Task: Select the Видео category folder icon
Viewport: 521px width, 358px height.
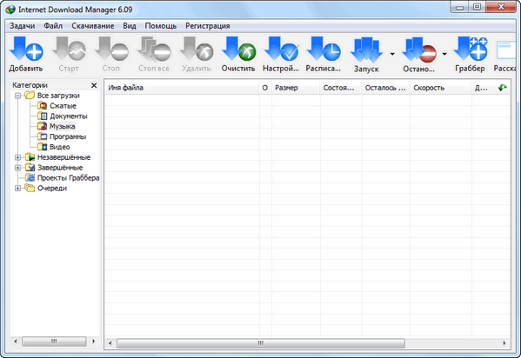Action: pyautogui.click(x=43, y=147)
